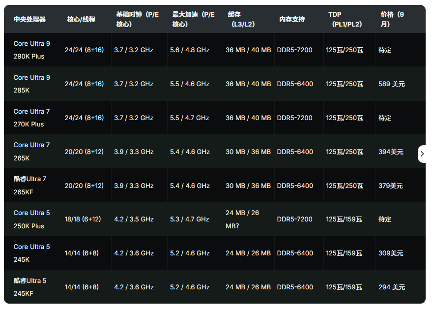Click the 中央处理器 column header
The height and width of the screenshot is (310, 433).
(29, 19)
